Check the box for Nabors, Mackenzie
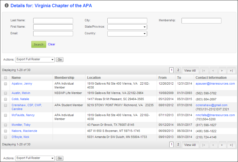This screenshot has width=238, height=162. pos(6,131)
